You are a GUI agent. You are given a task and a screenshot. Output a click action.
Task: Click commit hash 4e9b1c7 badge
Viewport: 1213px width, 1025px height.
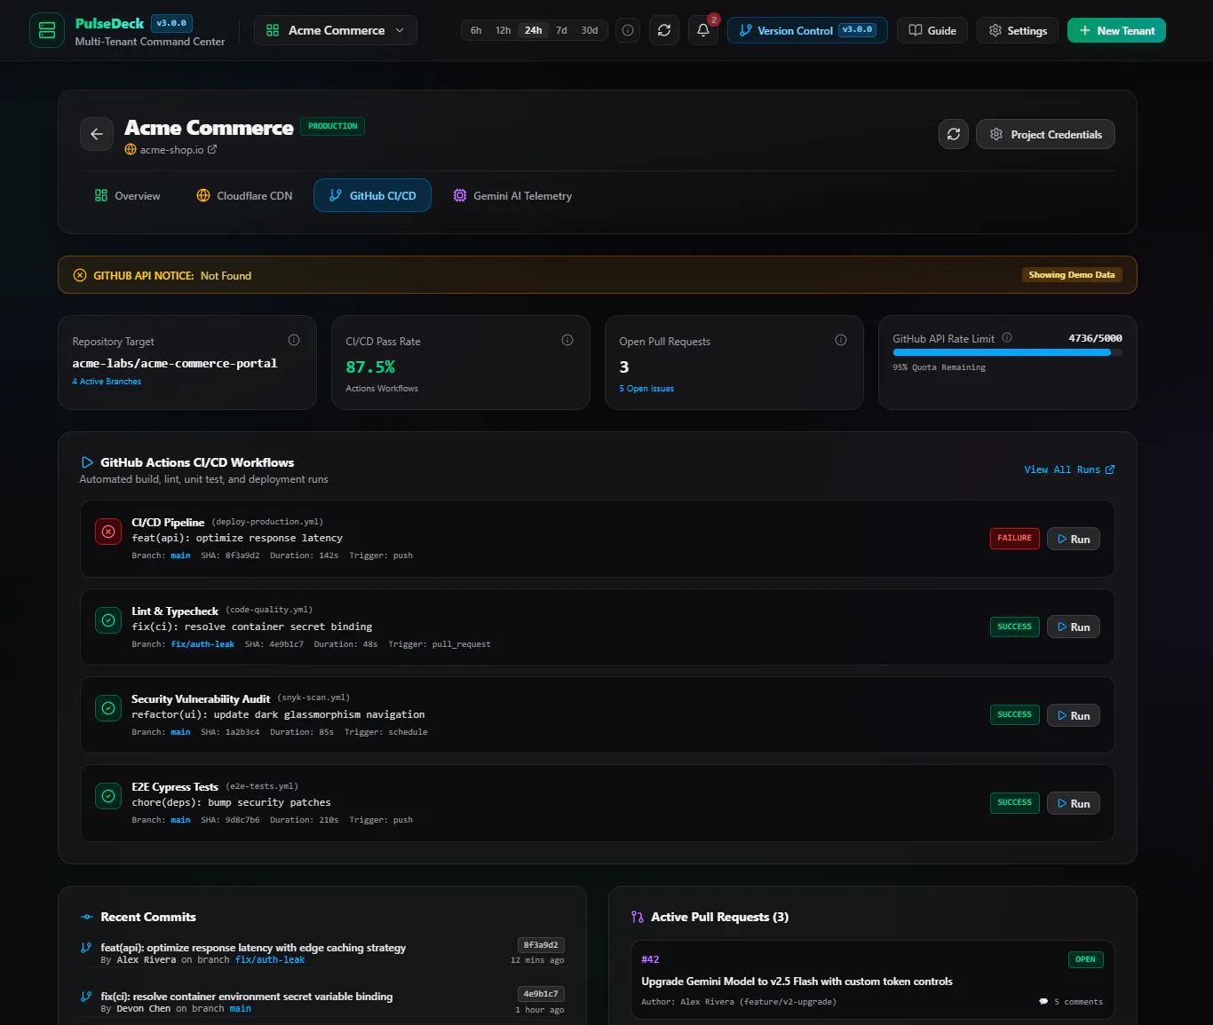(541, 994)
